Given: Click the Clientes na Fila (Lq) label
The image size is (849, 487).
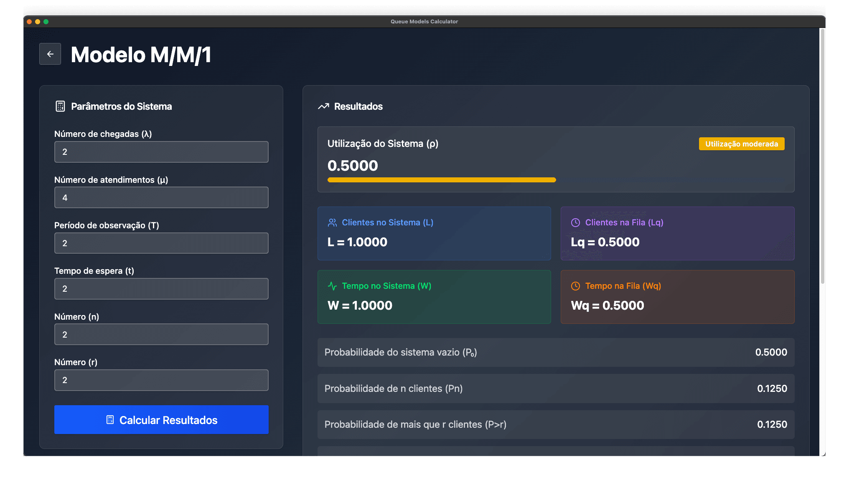Looking at the screenshot, I should point(624,223).
